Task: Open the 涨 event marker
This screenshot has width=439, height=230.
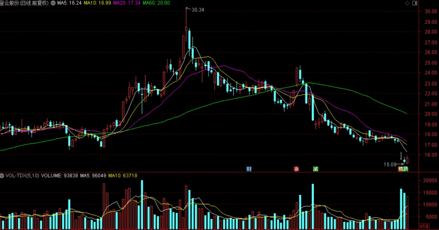Action: [296, 169]
